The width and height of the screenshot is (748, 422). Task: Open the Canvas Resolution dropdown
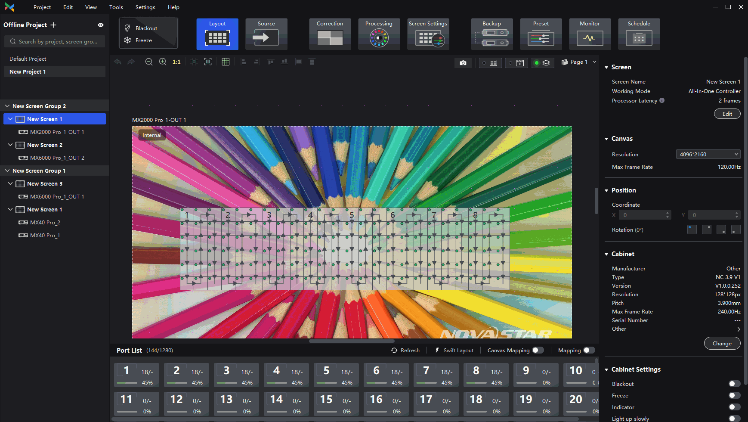click(x=708, y=154)
